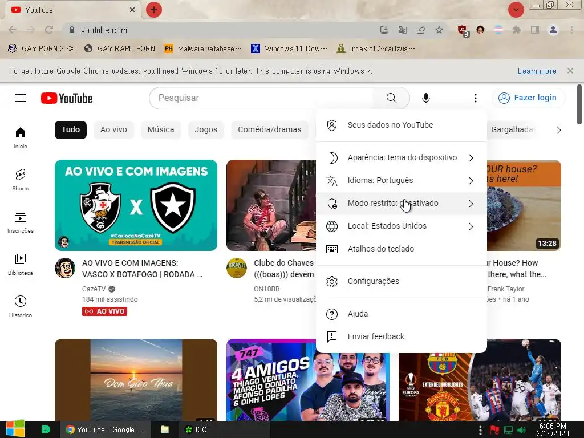Open Histórico in the sidebar

point(21,306)
